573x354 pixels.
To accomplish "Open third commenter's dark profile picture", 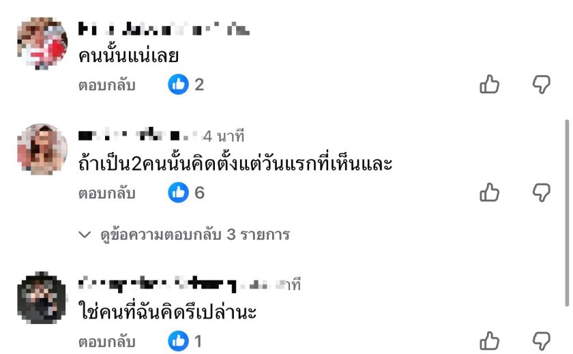I will coord(42,297).
